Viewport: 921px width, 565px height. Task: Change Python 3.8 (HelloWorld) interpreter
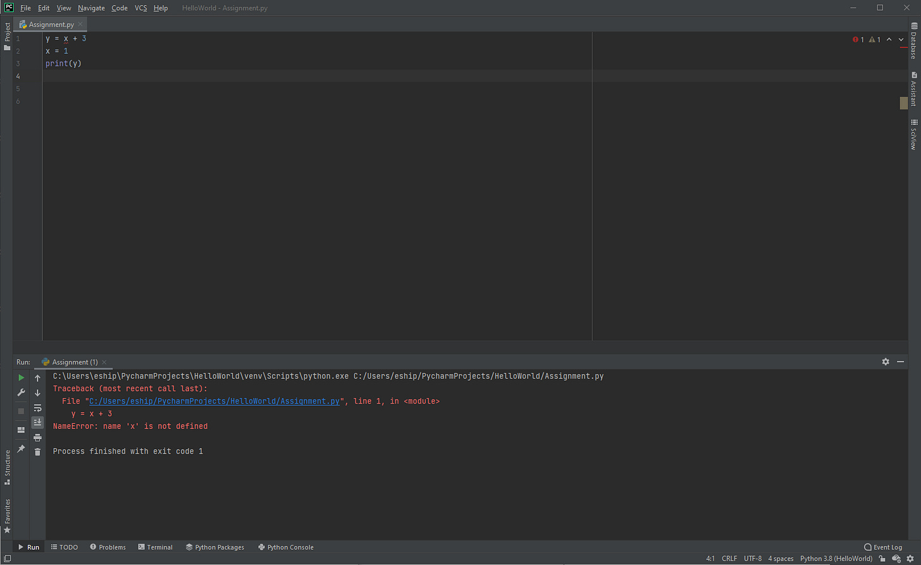click(836, 559)
